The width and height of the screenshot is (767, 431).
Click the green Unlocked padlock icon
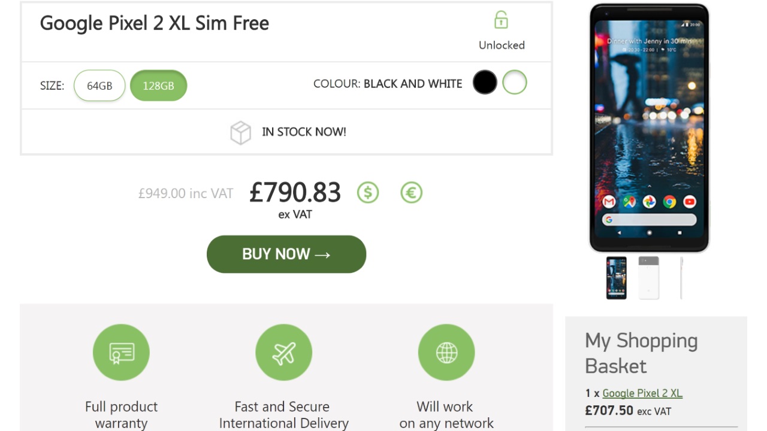[501, 20]
